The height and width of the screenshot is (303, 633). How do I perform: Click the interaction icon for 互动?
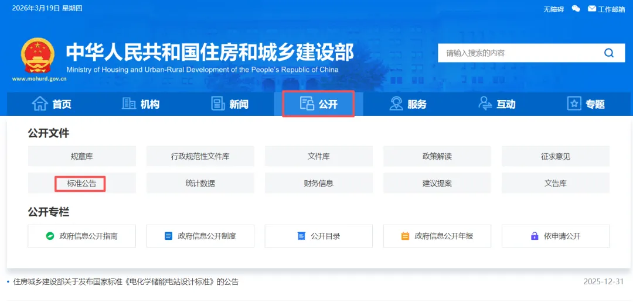tap(485, 104)
